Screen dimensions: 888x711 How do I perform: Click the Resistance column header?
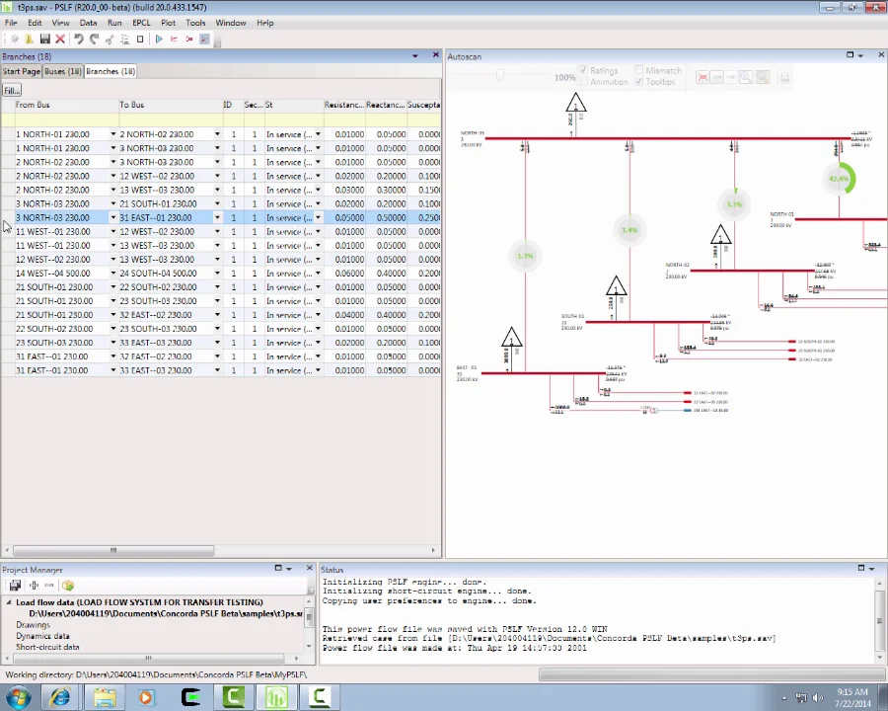coord(344,105)
